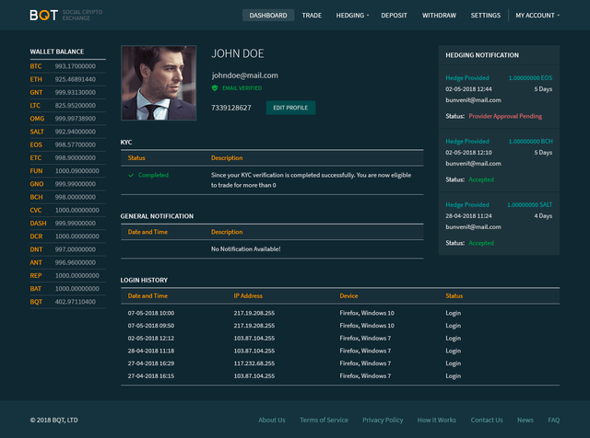Image resolution: width=590 pixels, height=438 pixels.
Task: Open the About Us footer link
Action: point(272,420)
